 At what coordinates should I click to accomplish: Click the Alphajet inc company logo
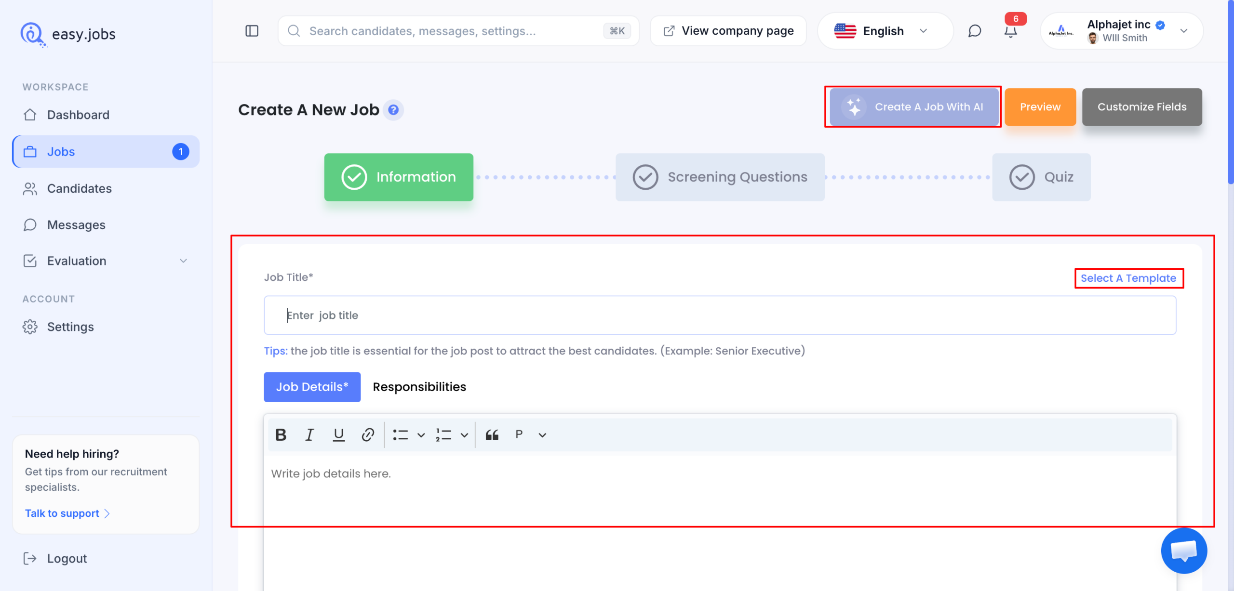tap(1061, 31)
